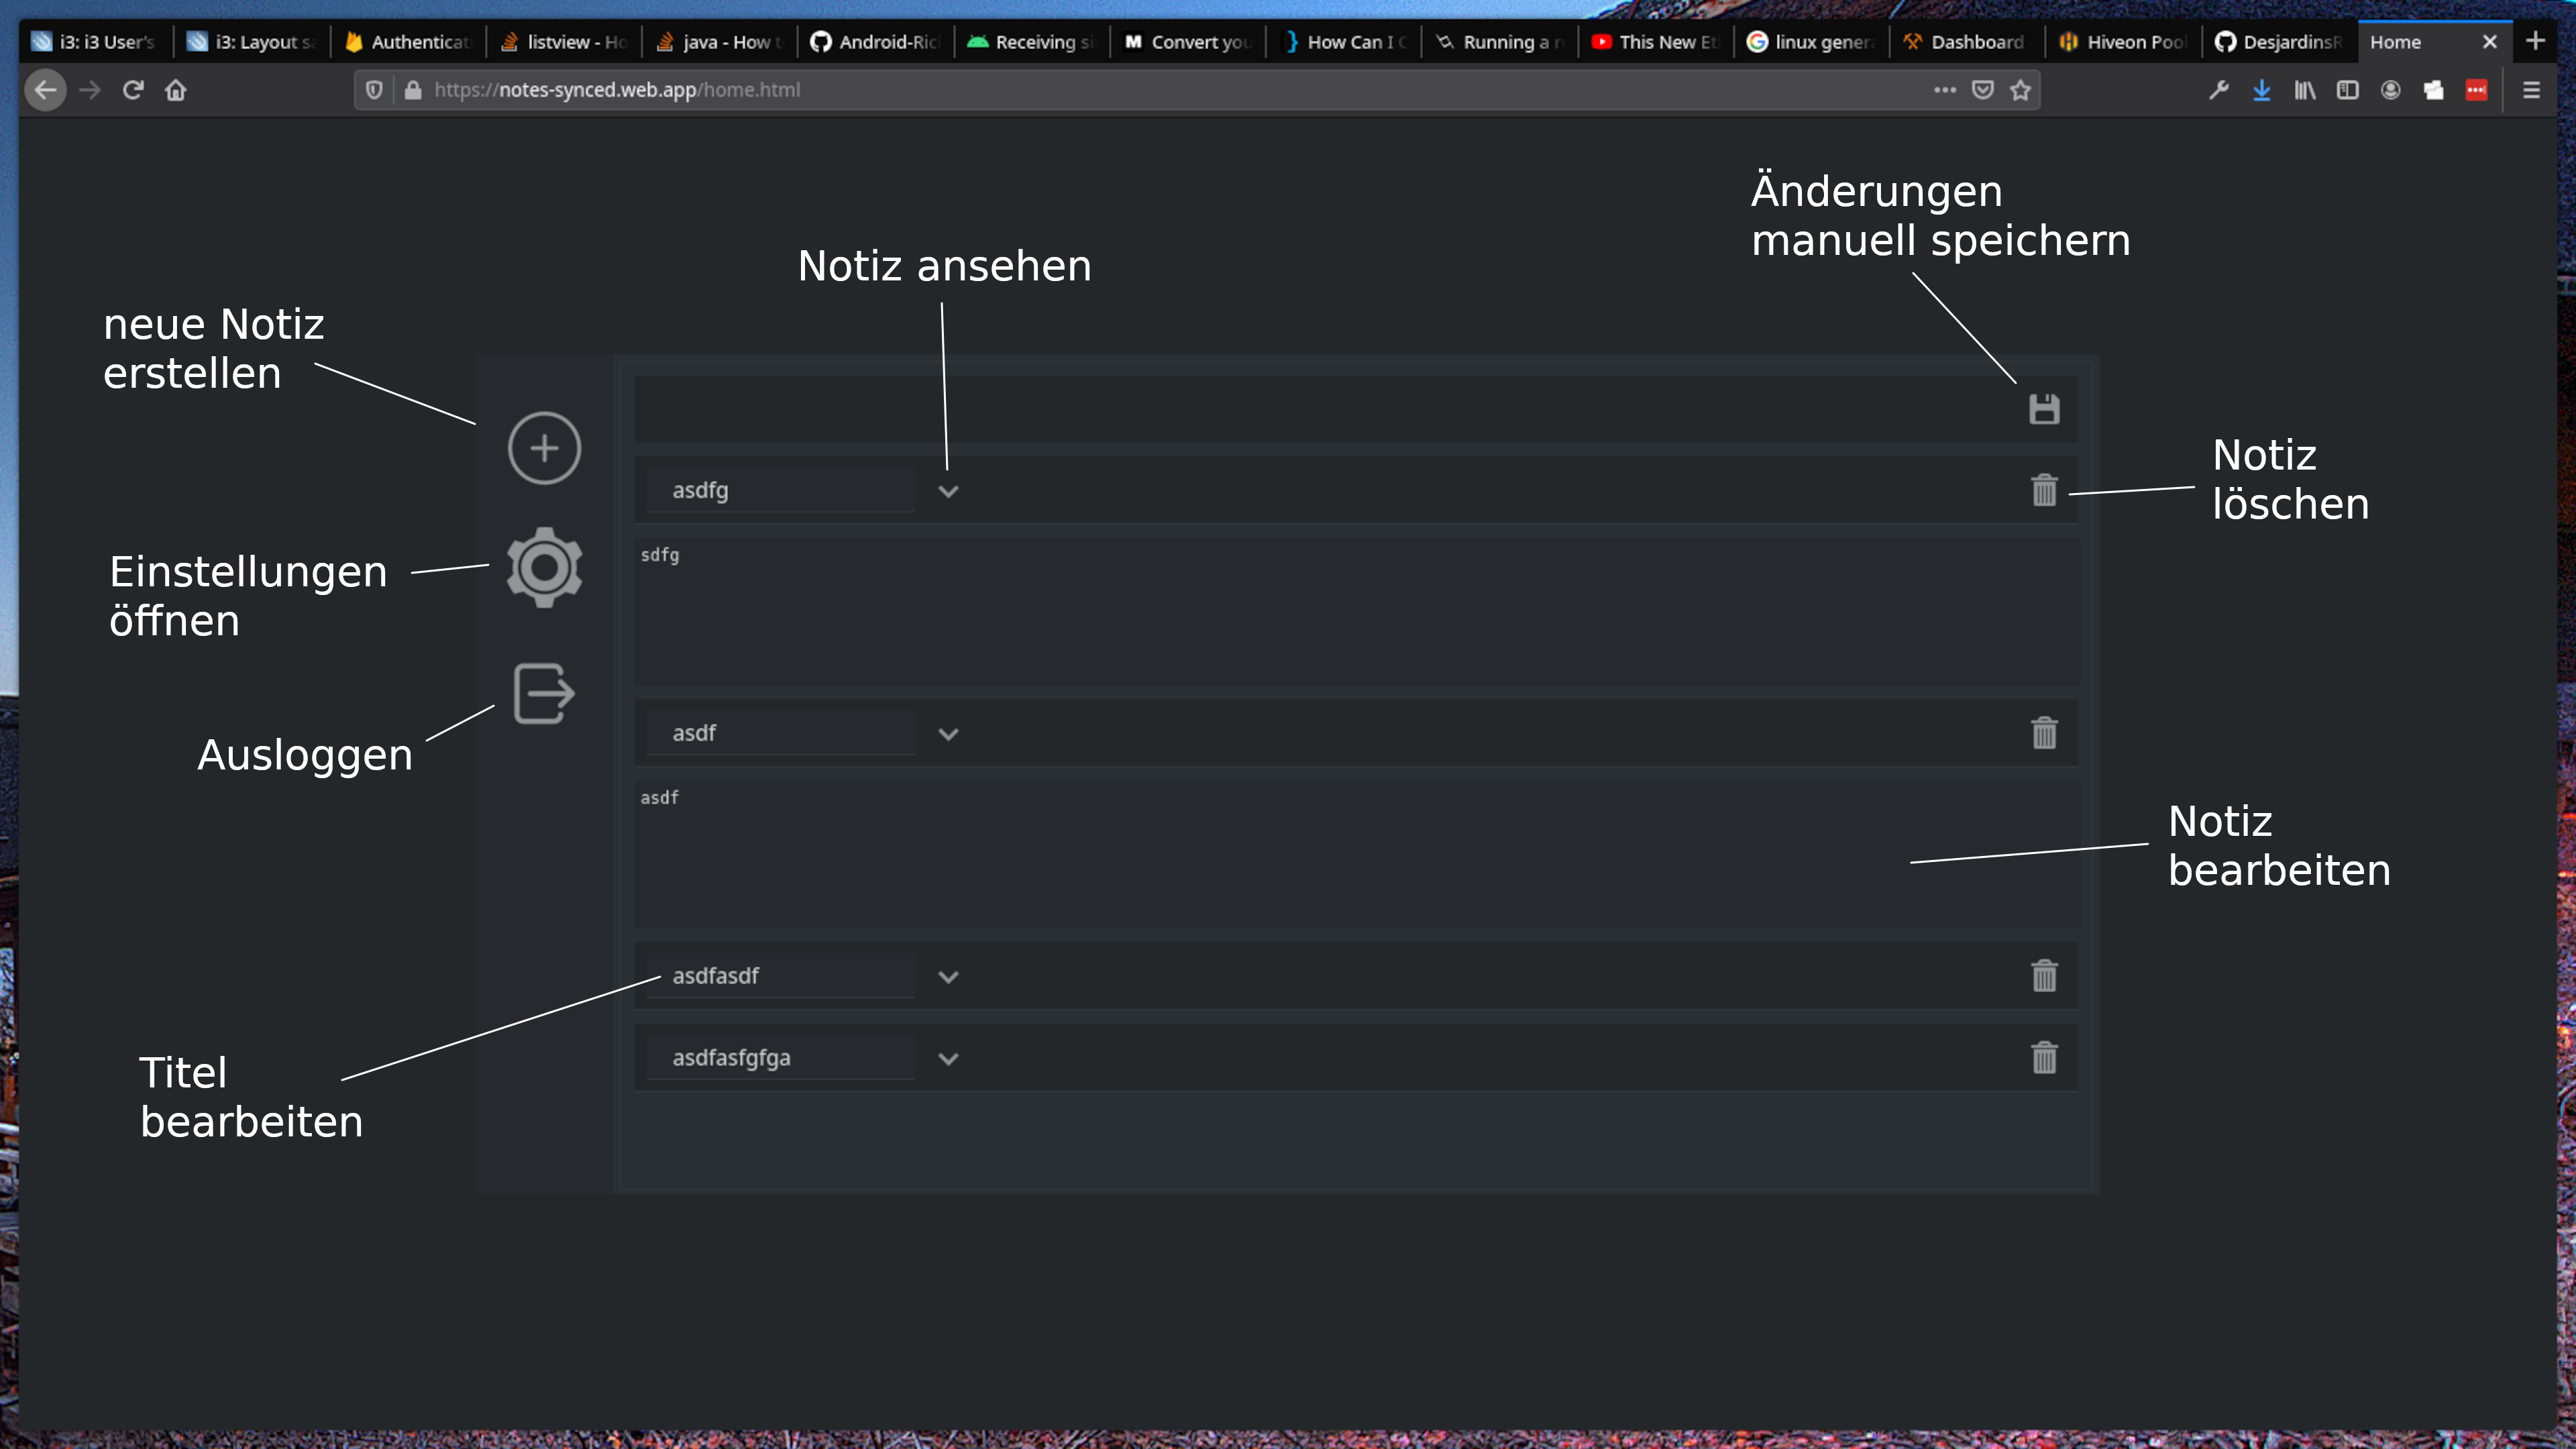
Task: Click the logout icon in the sidebar
Action: pyautogui.click(x=544, y=693)
